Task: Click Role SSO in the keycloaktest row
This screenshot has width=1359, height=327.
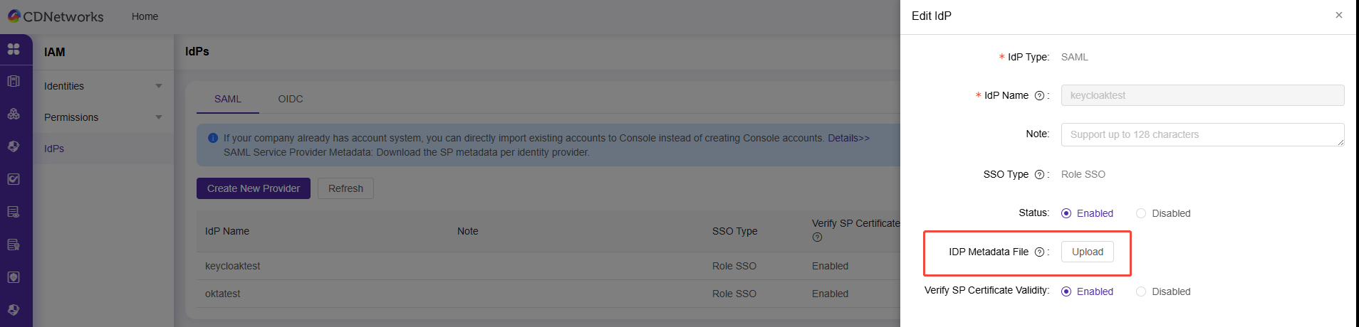Action: (x=734, y=266)
